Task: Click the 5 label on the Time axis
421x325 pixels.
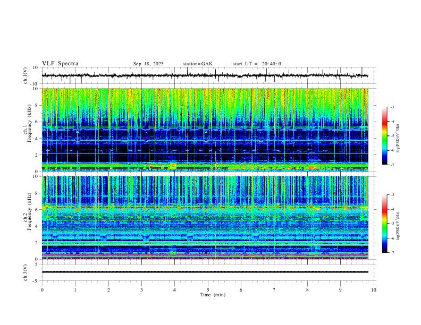Action: pyautogui.click(x=208, y=290)
